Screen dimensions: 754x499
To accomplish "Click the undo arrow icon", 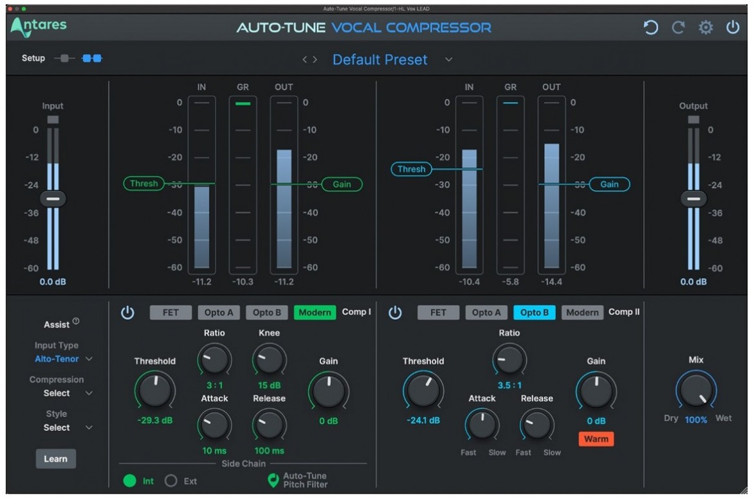I will 650,28.
